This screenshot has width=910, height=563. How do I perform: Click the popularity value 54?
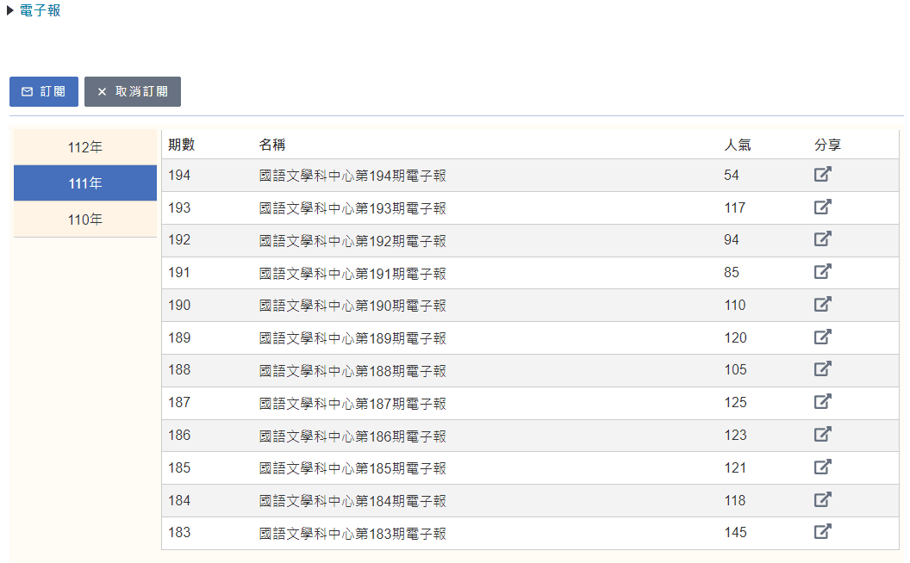(732, 175)
